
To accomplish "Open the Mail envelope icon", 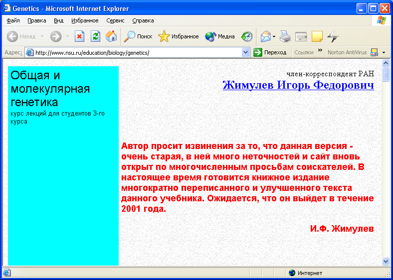I will point(265,36).
